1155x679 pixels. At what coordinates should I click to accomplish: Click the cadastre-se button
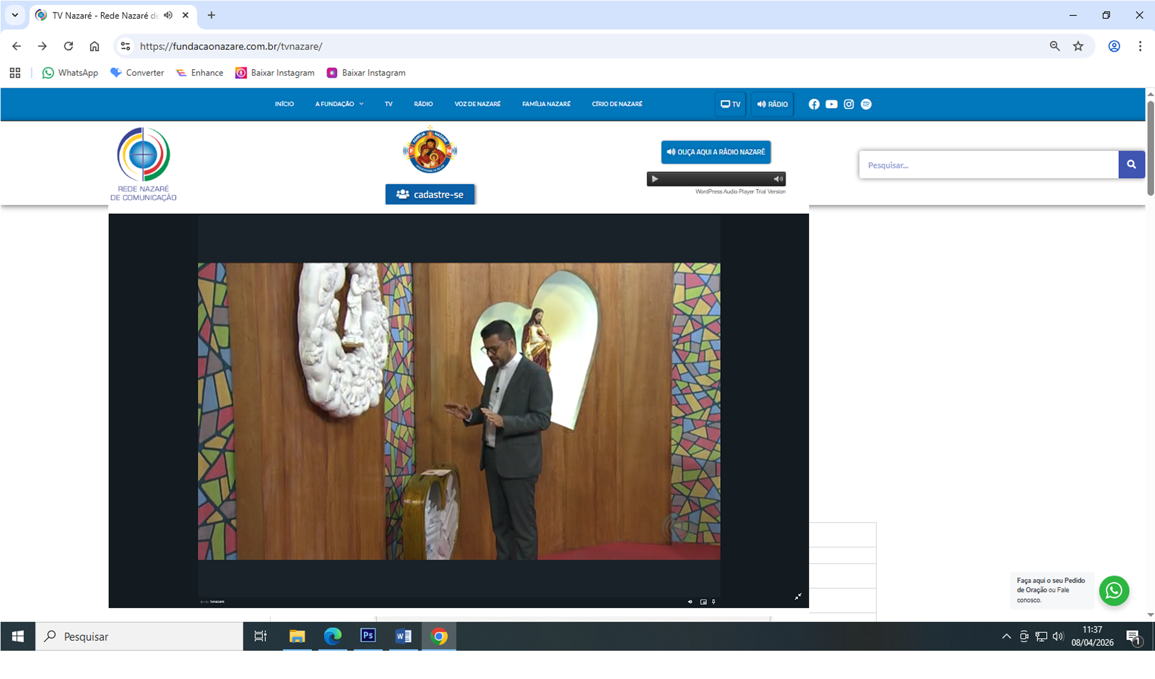tap(430, 194)
